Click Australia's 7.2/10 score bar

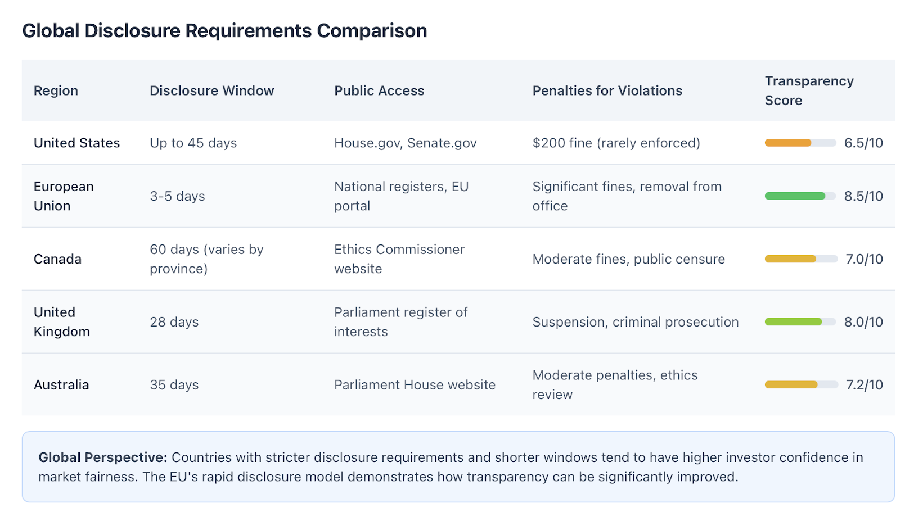(801, 385)
